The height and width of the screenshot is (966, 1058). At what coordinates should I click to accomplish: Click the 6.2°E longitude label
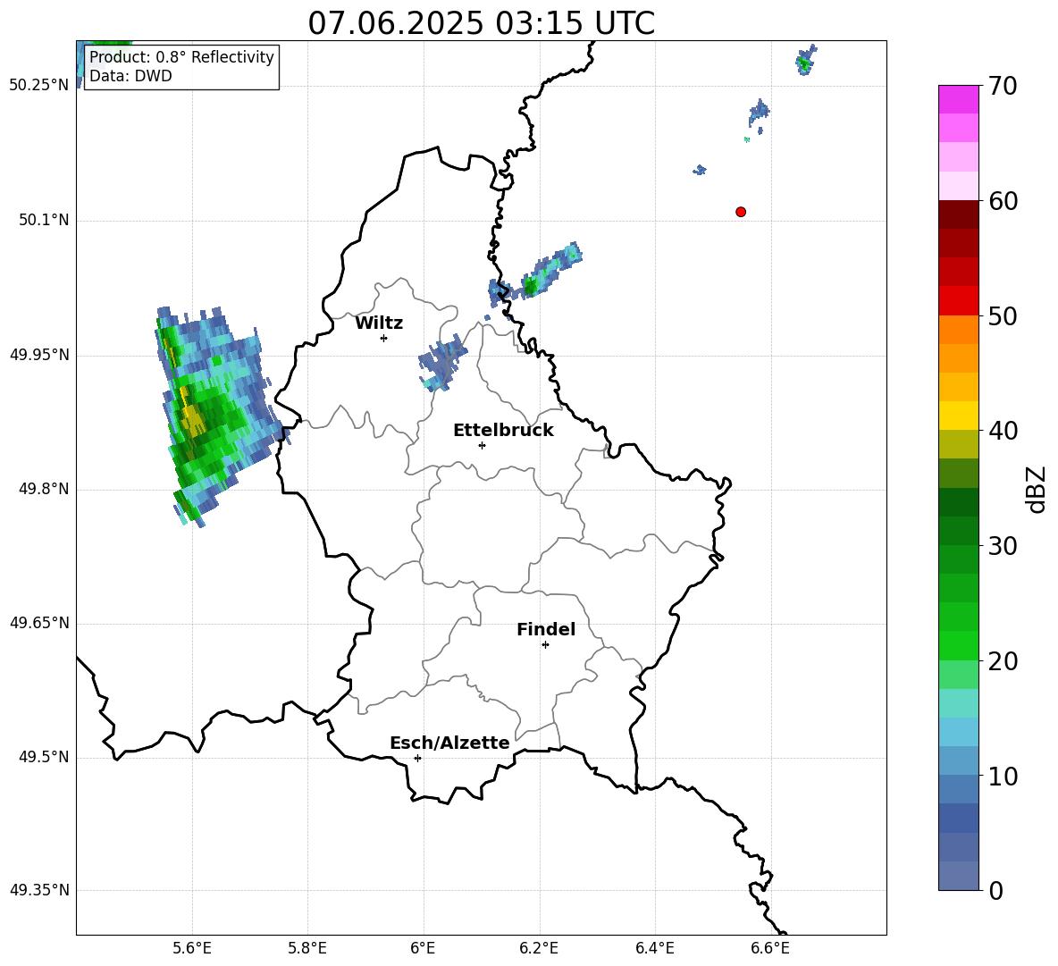click(x=539, y=948)
